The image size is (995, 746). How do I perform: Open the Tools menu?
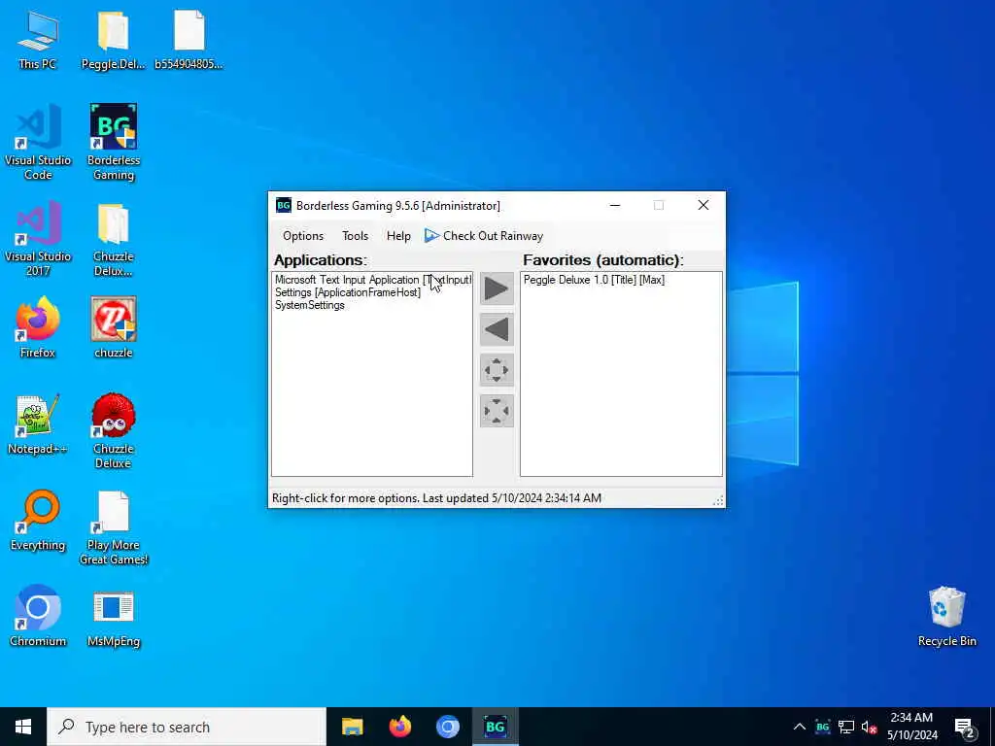(356, 236)
